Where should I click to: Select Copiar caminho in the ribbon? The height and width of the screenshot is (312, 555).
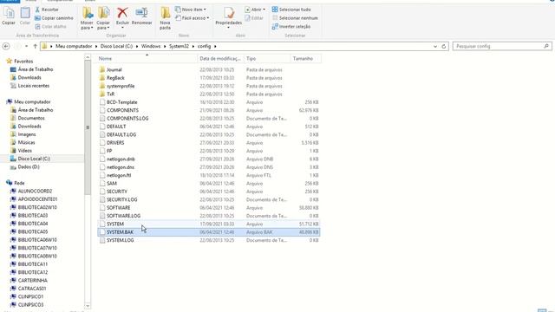tap(54, 18)
